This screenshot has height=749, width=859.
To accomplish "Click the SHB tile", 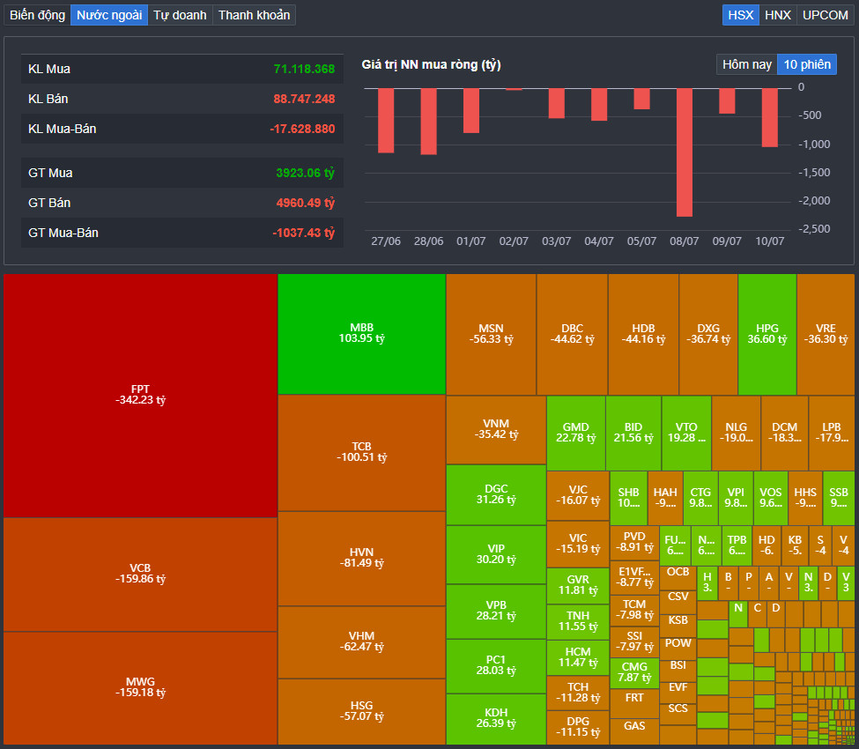I will [x=628, y=498].
